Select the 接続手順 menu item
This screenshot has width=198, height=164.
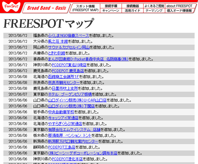point(111,6)
